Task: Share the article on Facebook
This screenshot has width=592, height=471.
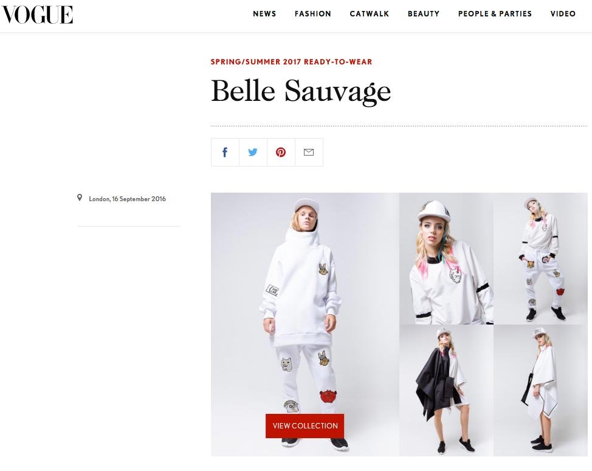Action: (225, 152)
